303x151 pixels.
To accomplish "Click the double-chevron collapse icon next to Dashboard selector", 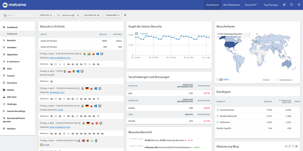I will pyautogui.click(x=125, y=15).
